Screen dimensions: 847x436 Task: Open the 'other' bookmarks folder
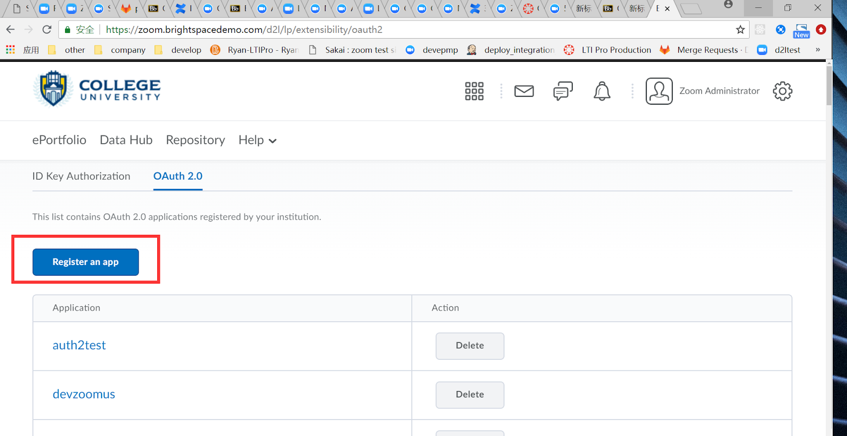[67, 50]
